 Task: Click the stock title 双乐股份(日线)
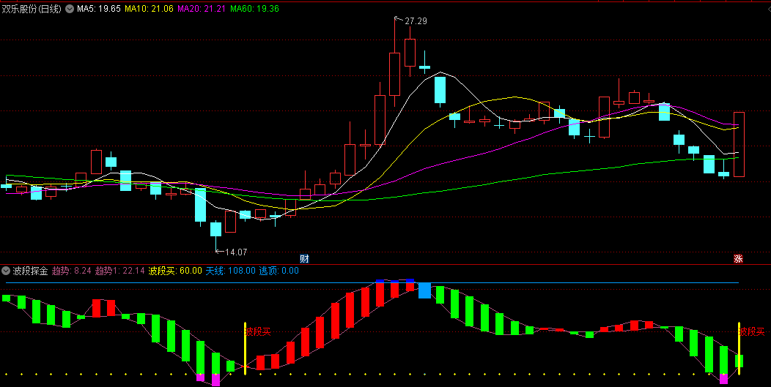pos(32,9)
